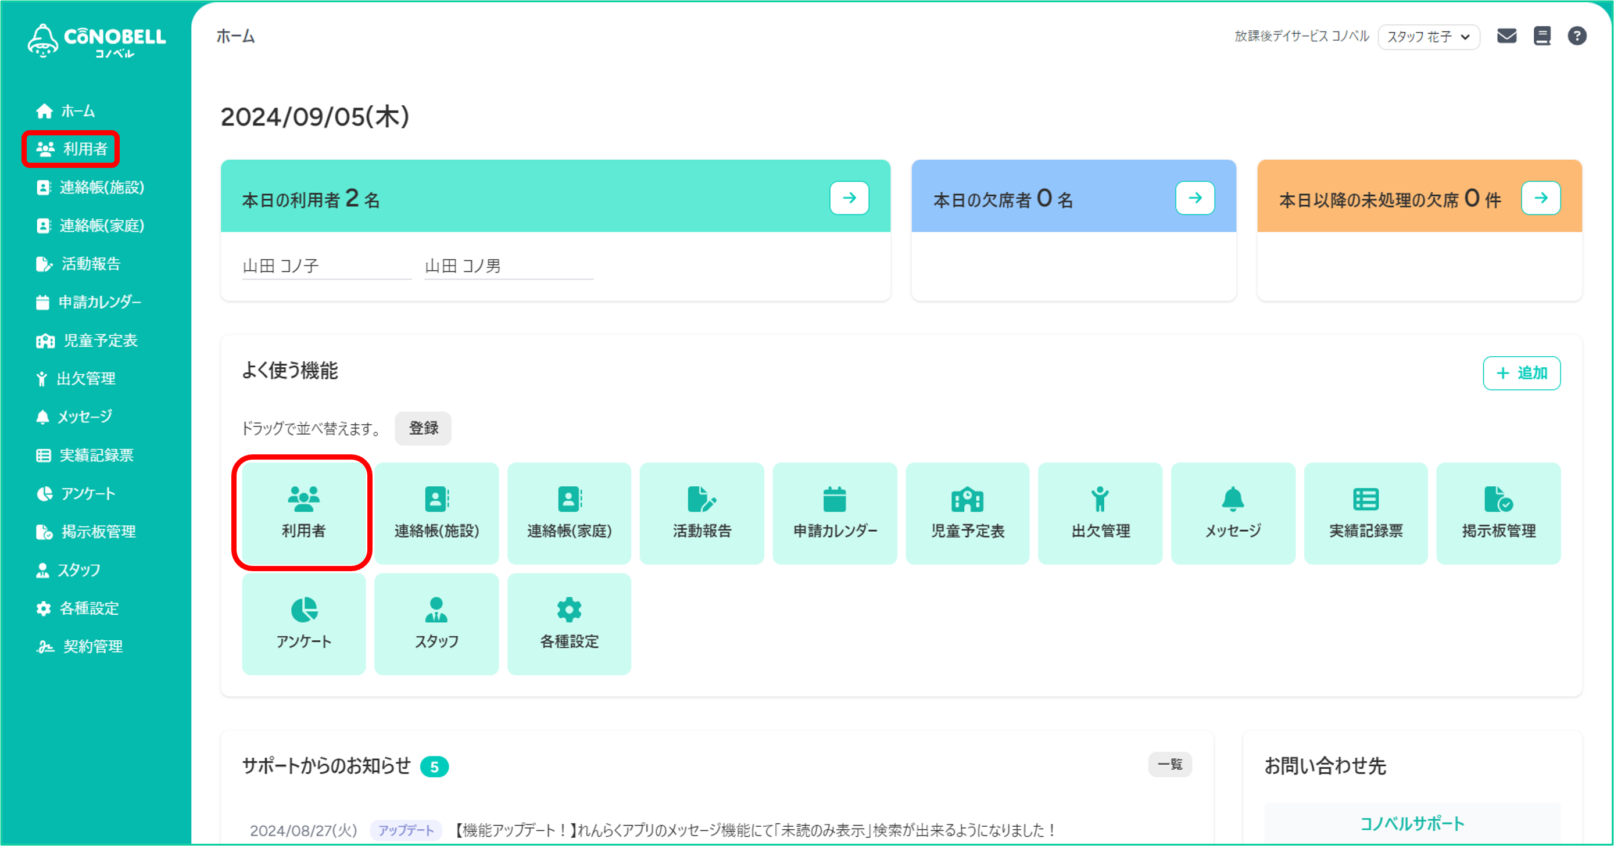Select 掲示板管理 in the sidebar

pos(86,532)
